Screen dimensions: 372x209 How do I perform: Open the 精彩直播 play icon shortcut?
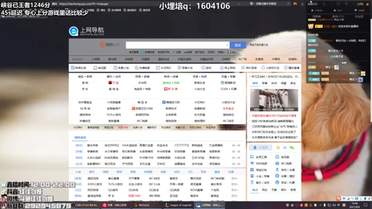click(x=292, y=68)
